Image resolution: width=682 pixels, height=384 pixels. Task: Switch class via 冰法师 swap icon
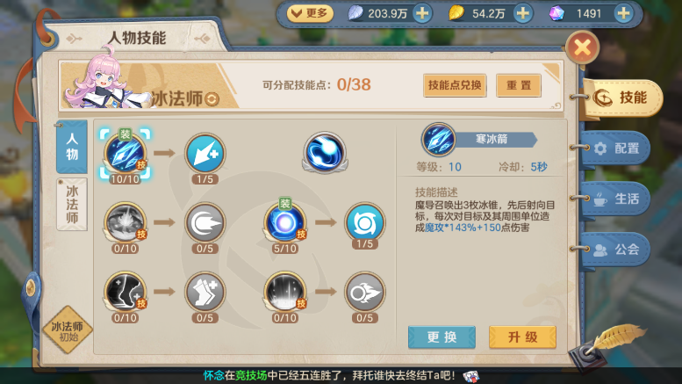[212, 99]
